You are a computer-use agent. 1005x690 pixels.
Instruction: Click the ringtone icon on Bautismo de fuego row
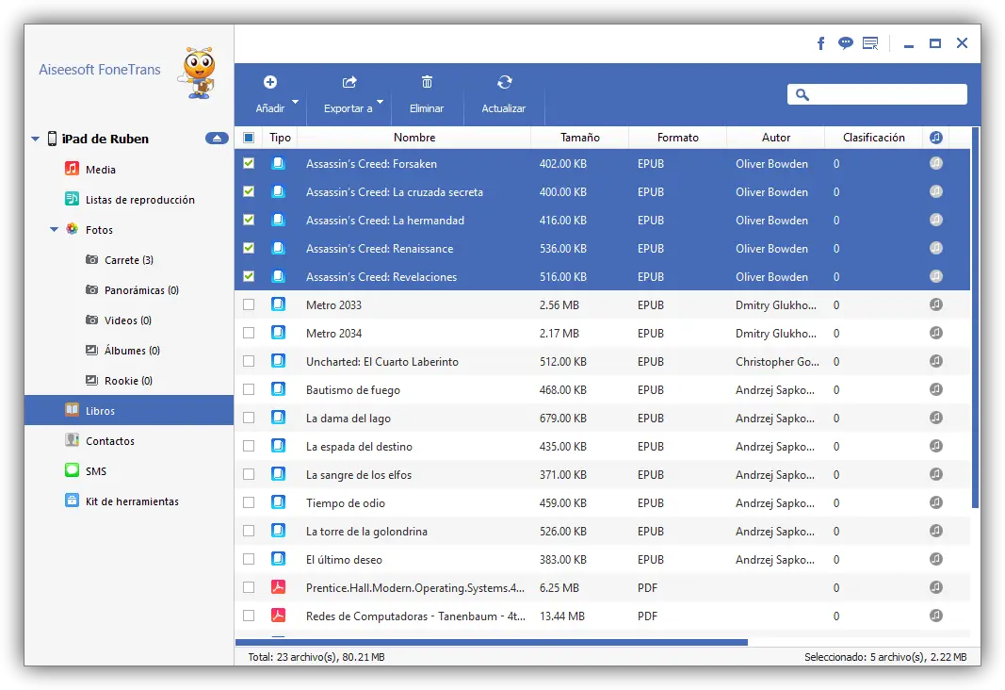(936, 389)
